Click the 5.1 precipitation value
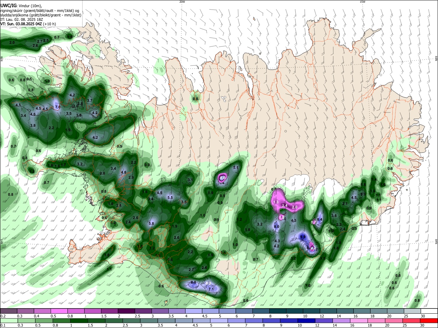The width and height of the screenshot is (438, 328). coord(236,168)
